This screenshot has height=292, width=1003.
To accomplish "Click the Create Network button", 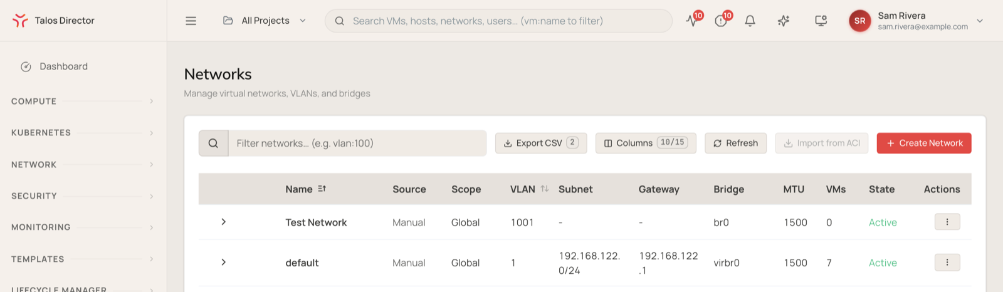I will coord(924,143).
